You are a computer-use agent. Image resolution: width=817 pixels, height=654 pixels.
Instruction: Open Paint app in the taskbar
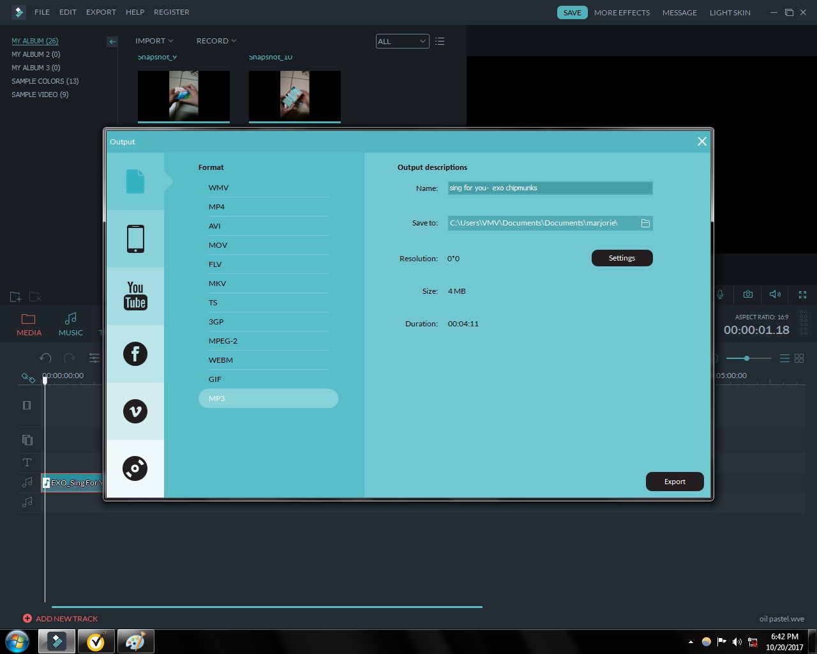(x=135, y=641)
